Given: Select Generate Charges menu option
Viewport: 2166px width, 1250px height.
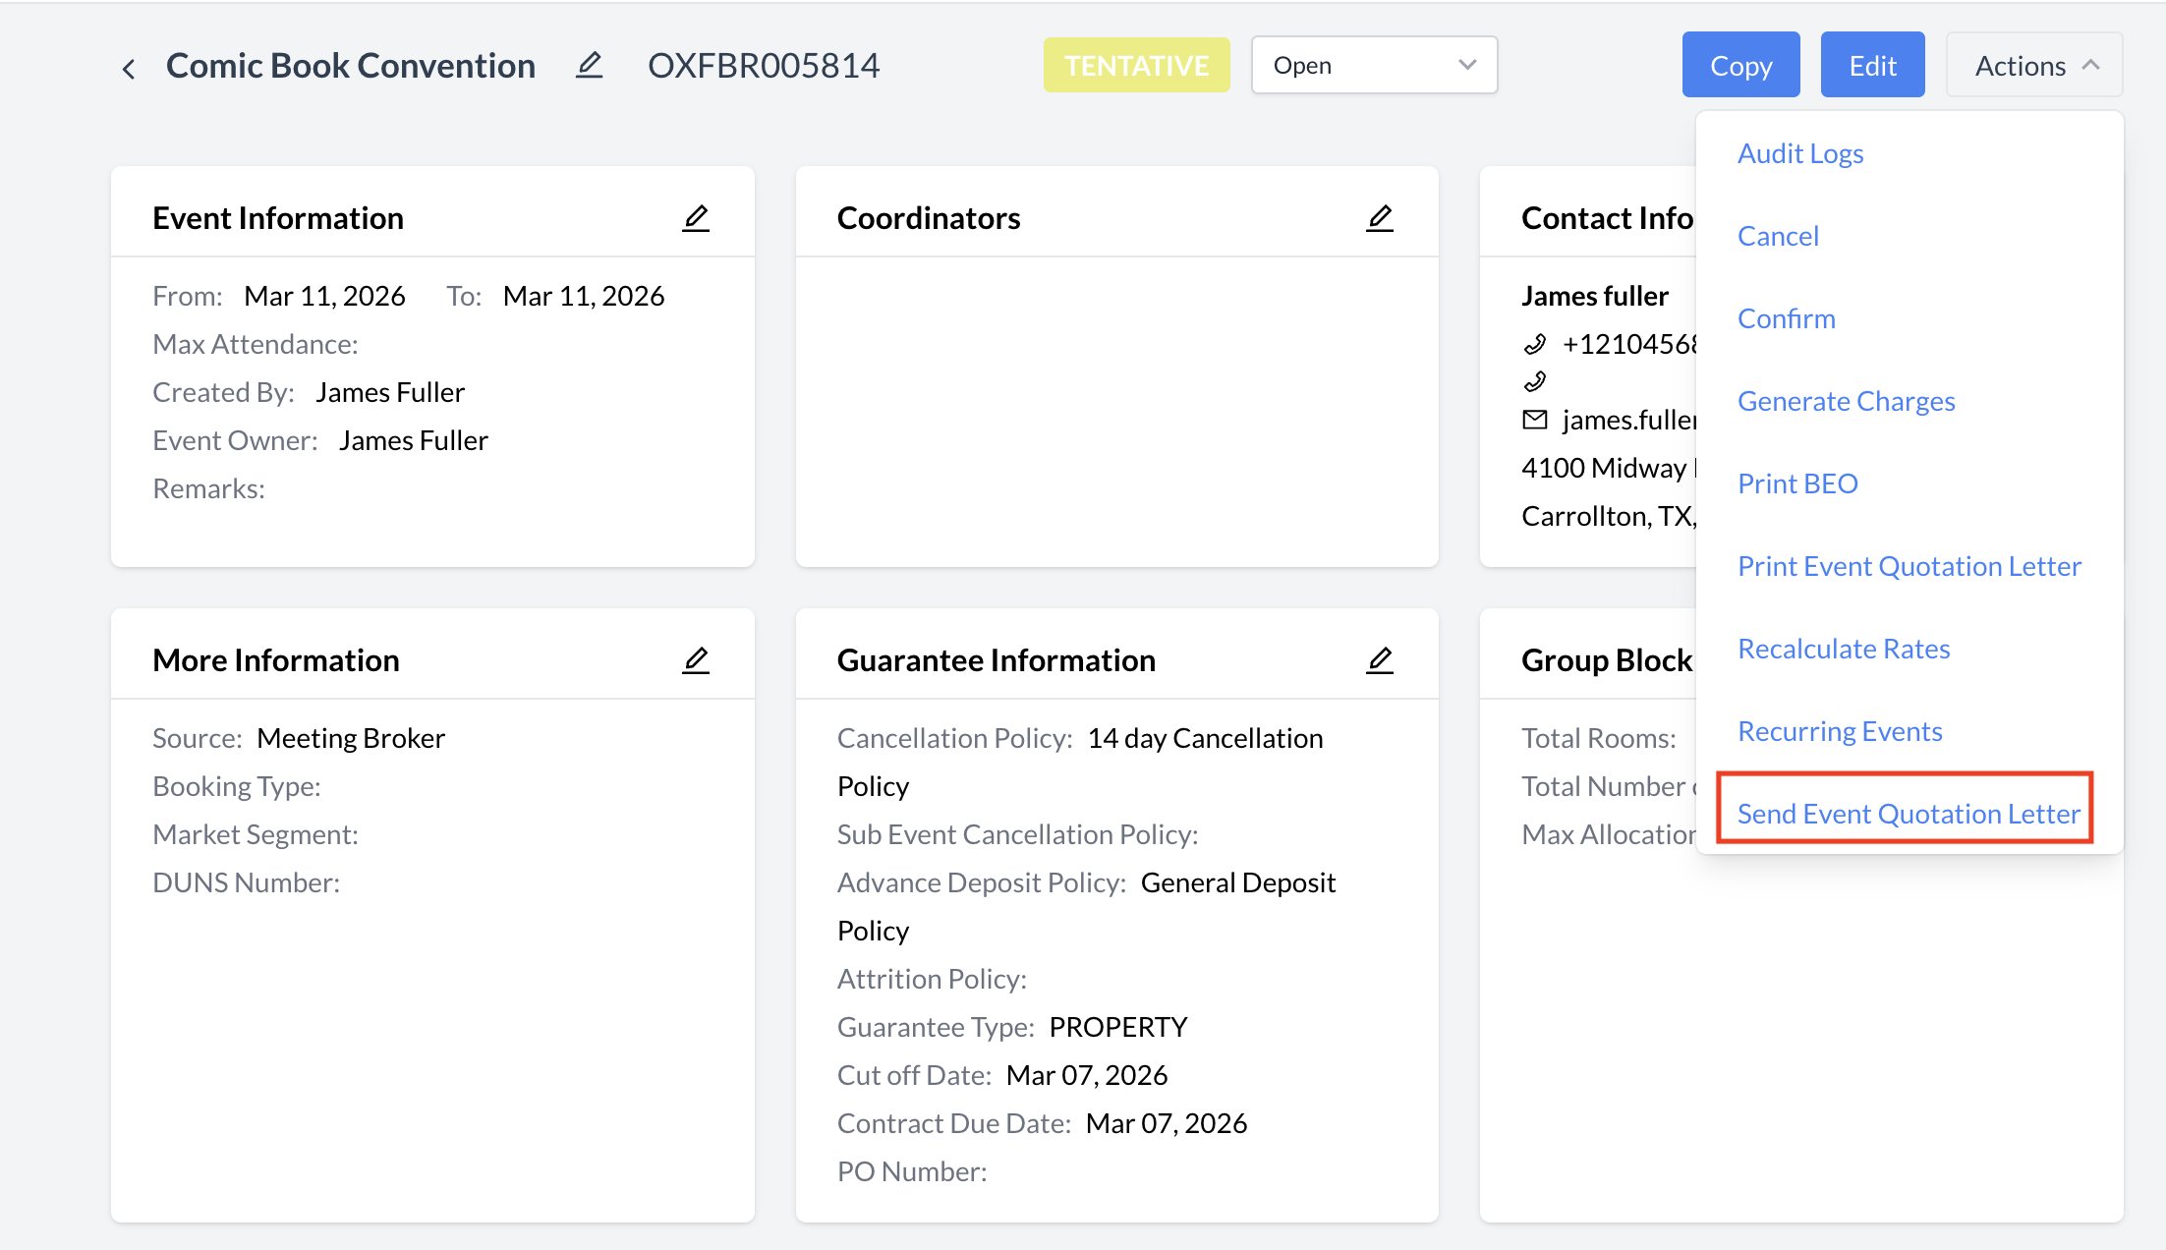Looking at the screenshot, I should (1846, 401).
